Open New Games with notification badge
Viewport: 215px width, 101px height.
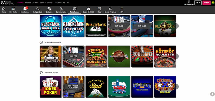[25, 10]
